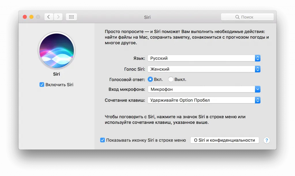Screen dimensions: 295x176
Task: Go back with the left arrow button
Action: (x=49, y=17)
